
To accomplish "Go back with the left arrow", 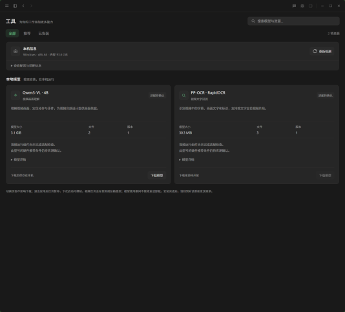I will pyautogui.click(x=23, y=6).
